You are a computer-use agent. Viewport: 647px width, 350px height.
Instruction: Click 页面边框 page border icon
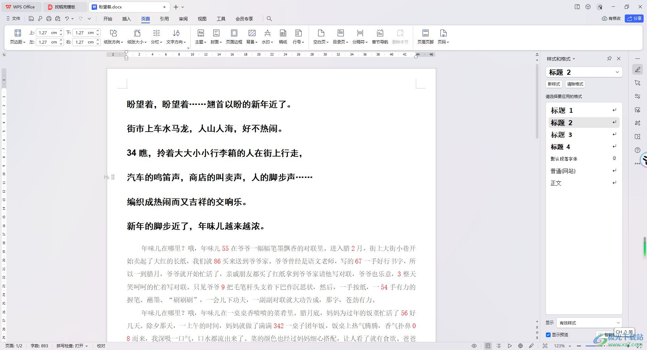tap(234, 37)
